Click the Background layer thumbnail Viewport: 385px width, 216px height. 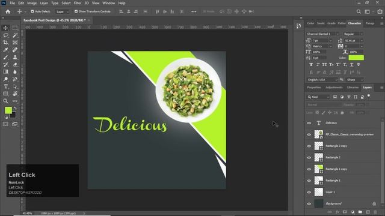click(319, 203)
